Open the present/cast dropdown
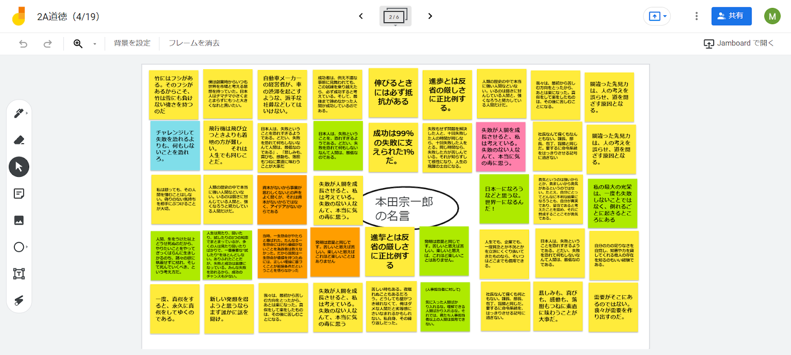The height and width of the screenshot is (355, 791). [657, 16]
